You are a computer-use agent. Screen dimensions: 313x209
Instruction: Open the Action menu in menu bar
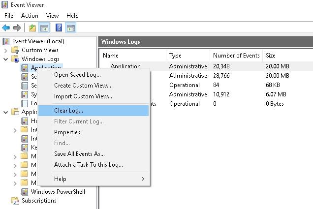click(x=30, y=16)
